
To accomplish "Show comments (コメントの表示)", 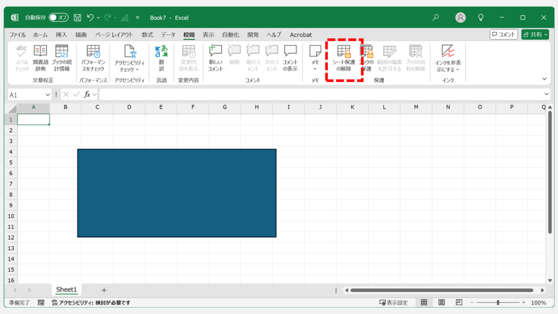I will click(x=290, y=58).
